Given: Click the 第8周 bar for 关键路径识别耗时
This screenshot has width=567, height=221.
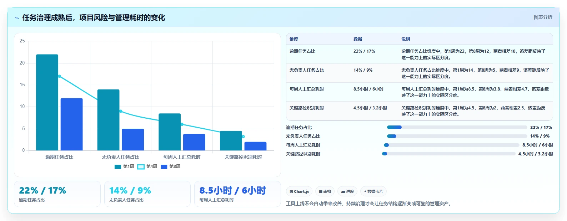Looking at the screenshot, I should [255, 146].
